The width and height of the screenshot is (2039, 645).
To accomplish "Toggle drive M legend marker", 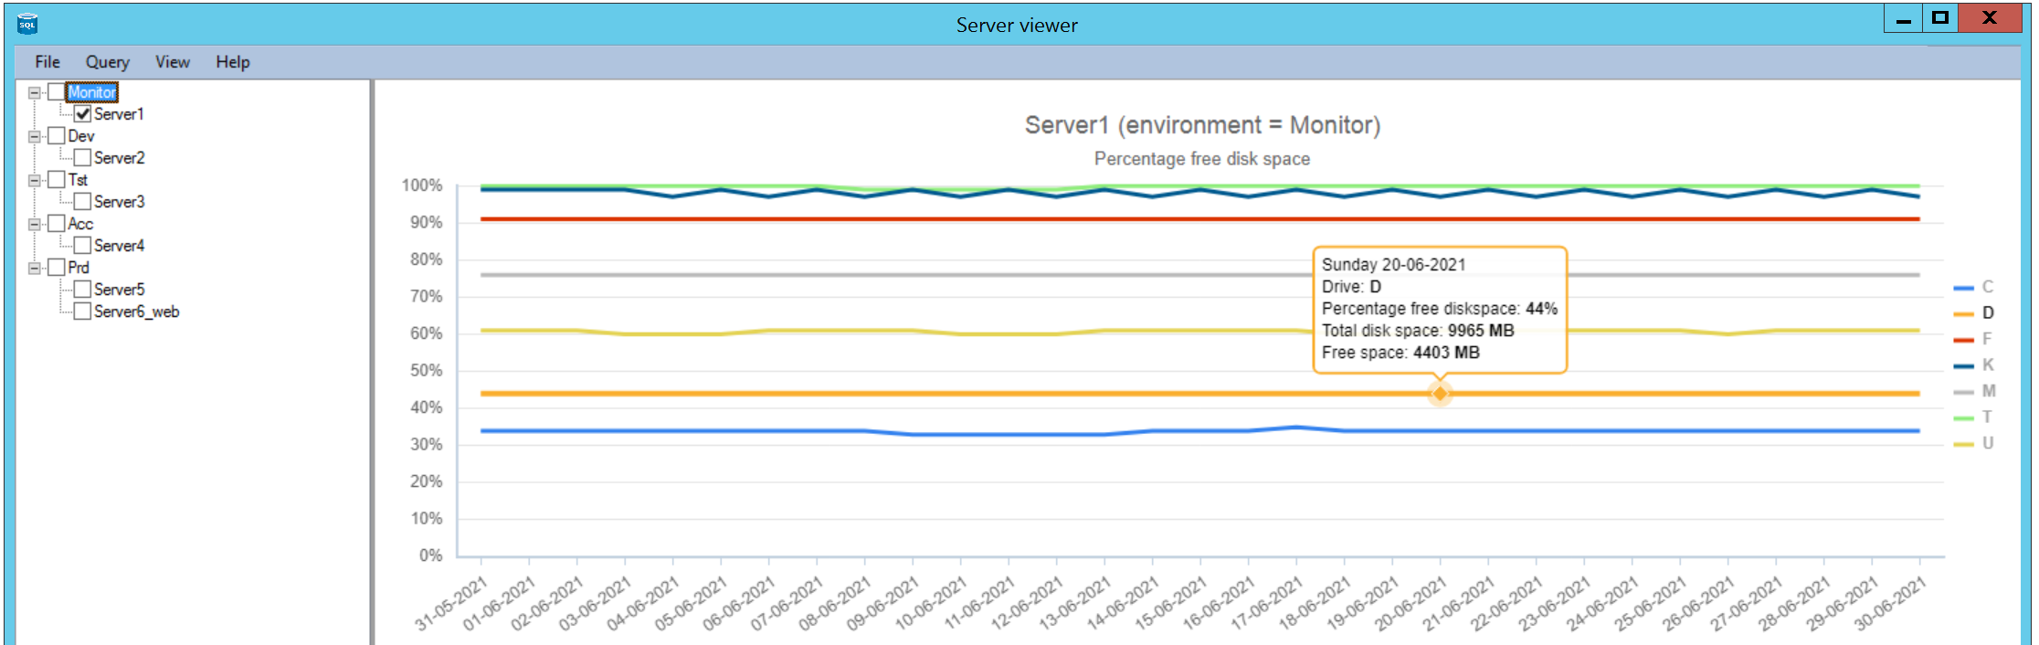I will tap(1963, 392).
